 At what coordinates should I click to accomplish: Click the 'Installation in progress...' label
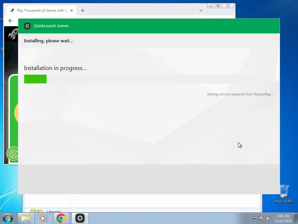pyautogui.click(x=55, y=68)
